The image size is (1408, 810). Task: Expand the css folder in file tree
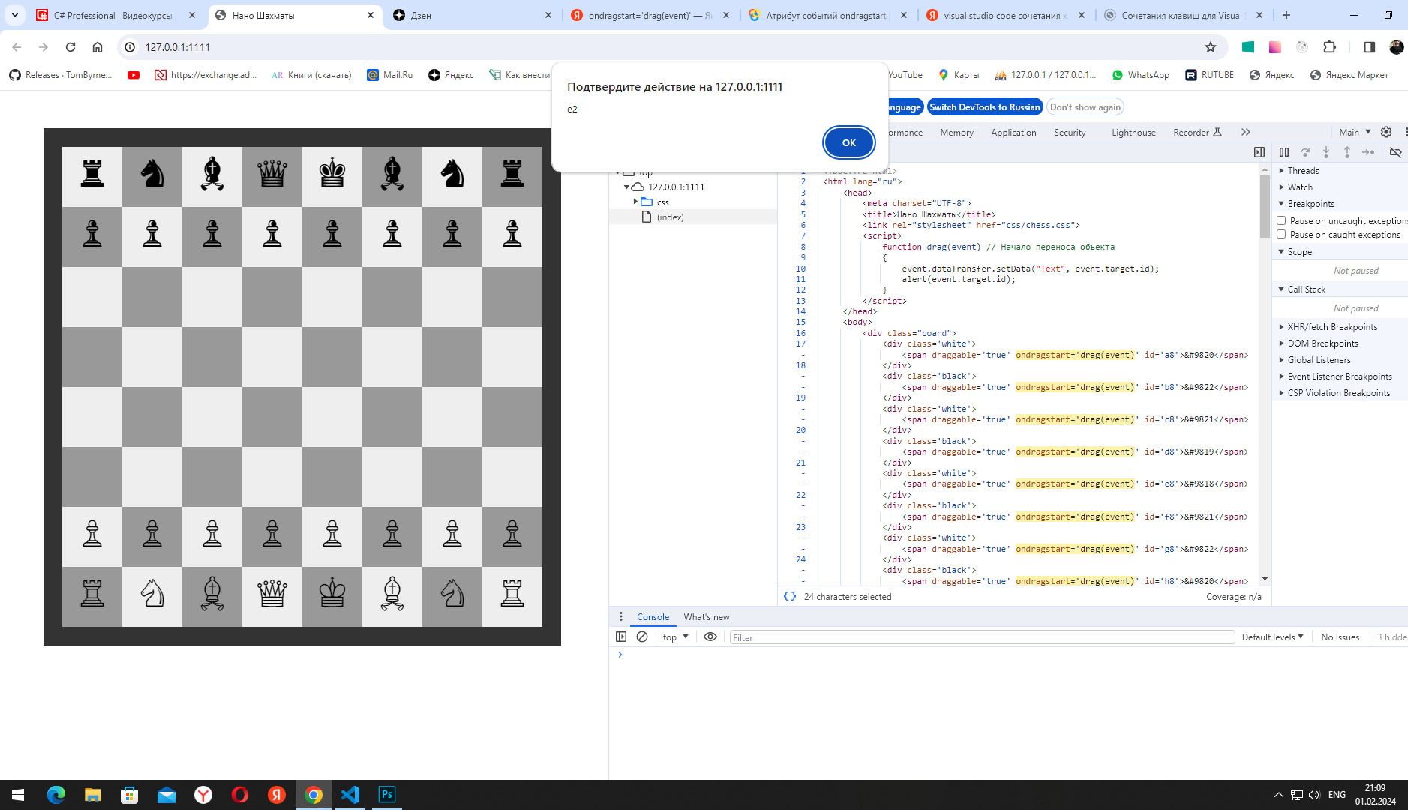[x=635, y=202]
